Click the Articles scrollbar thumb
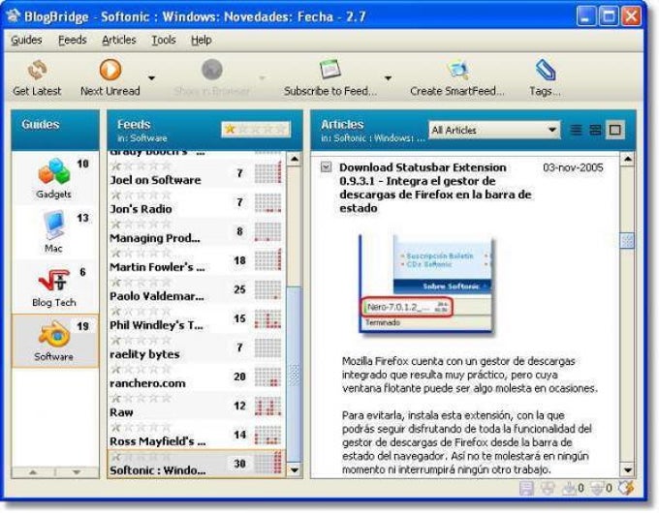 click(x=627, y=241)
